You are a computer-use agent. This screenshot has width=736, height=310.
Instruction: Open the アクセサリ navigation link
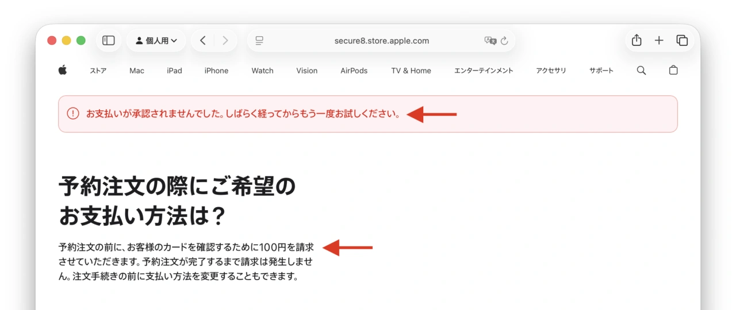[551, 71]
